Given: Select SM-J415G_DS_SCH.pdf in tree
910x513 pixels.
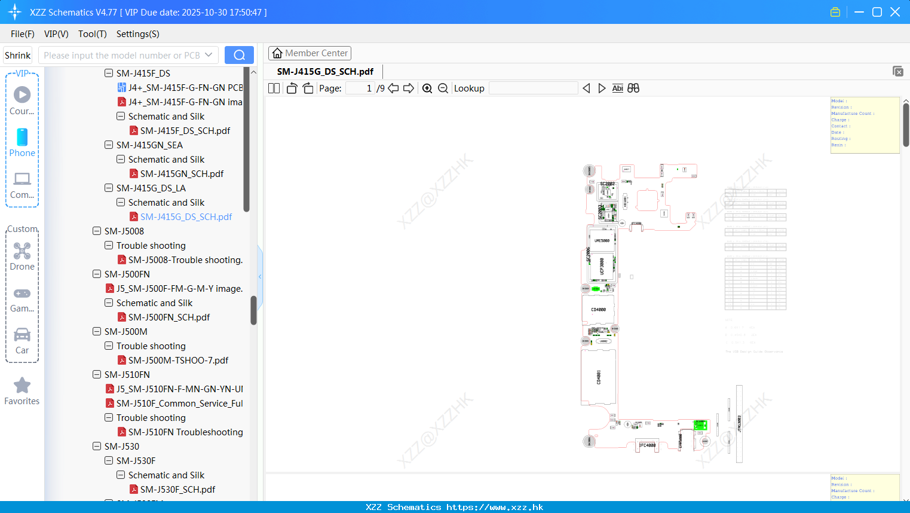Looking at the screenshot, I should [180, 216].
